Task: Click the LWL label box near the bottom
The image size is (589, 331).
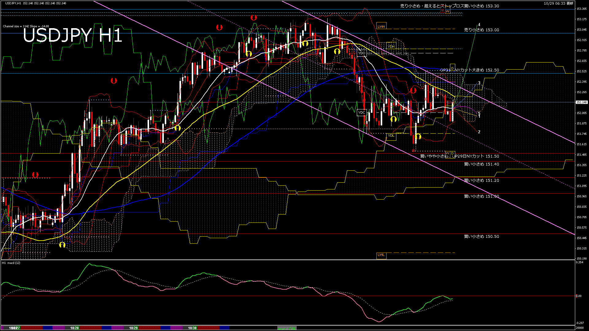Action: pyautogui.click(x=381, y=255)
